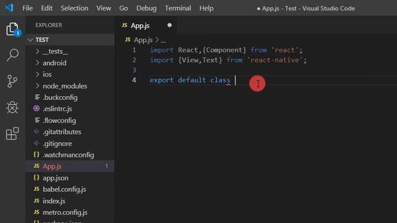Click the export keyword on line 4
397x223 pixels.
pyautogui.click(x=161, y=80)
